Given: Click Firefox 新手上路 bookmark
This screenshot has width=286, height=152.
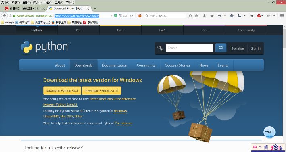Looking at the screenshot, I should (59, 23).
